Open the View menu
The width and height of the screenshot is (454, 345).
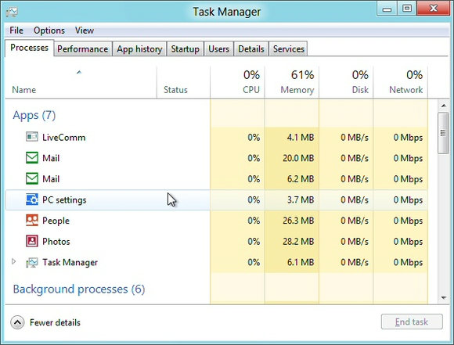85,31
